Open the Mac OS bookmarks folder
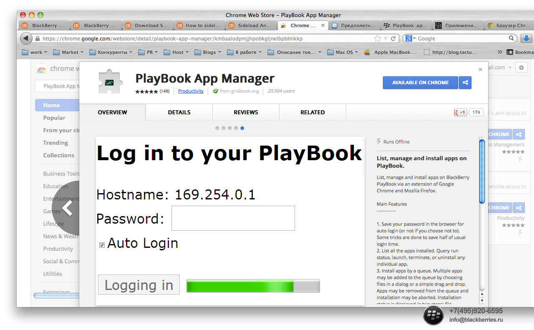The width and height of the screenshot is (534, 330). tap(343, 52)
